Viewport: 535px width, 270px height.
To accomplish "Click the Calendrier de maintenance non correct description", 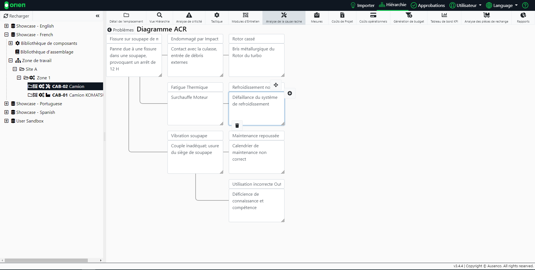I will click(257, 157).
